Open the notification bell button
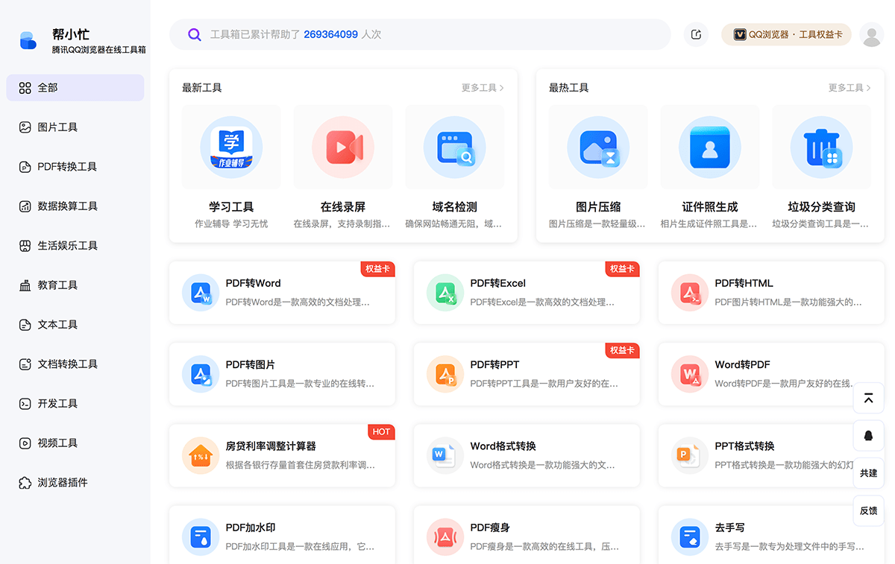 pos(868,435)
